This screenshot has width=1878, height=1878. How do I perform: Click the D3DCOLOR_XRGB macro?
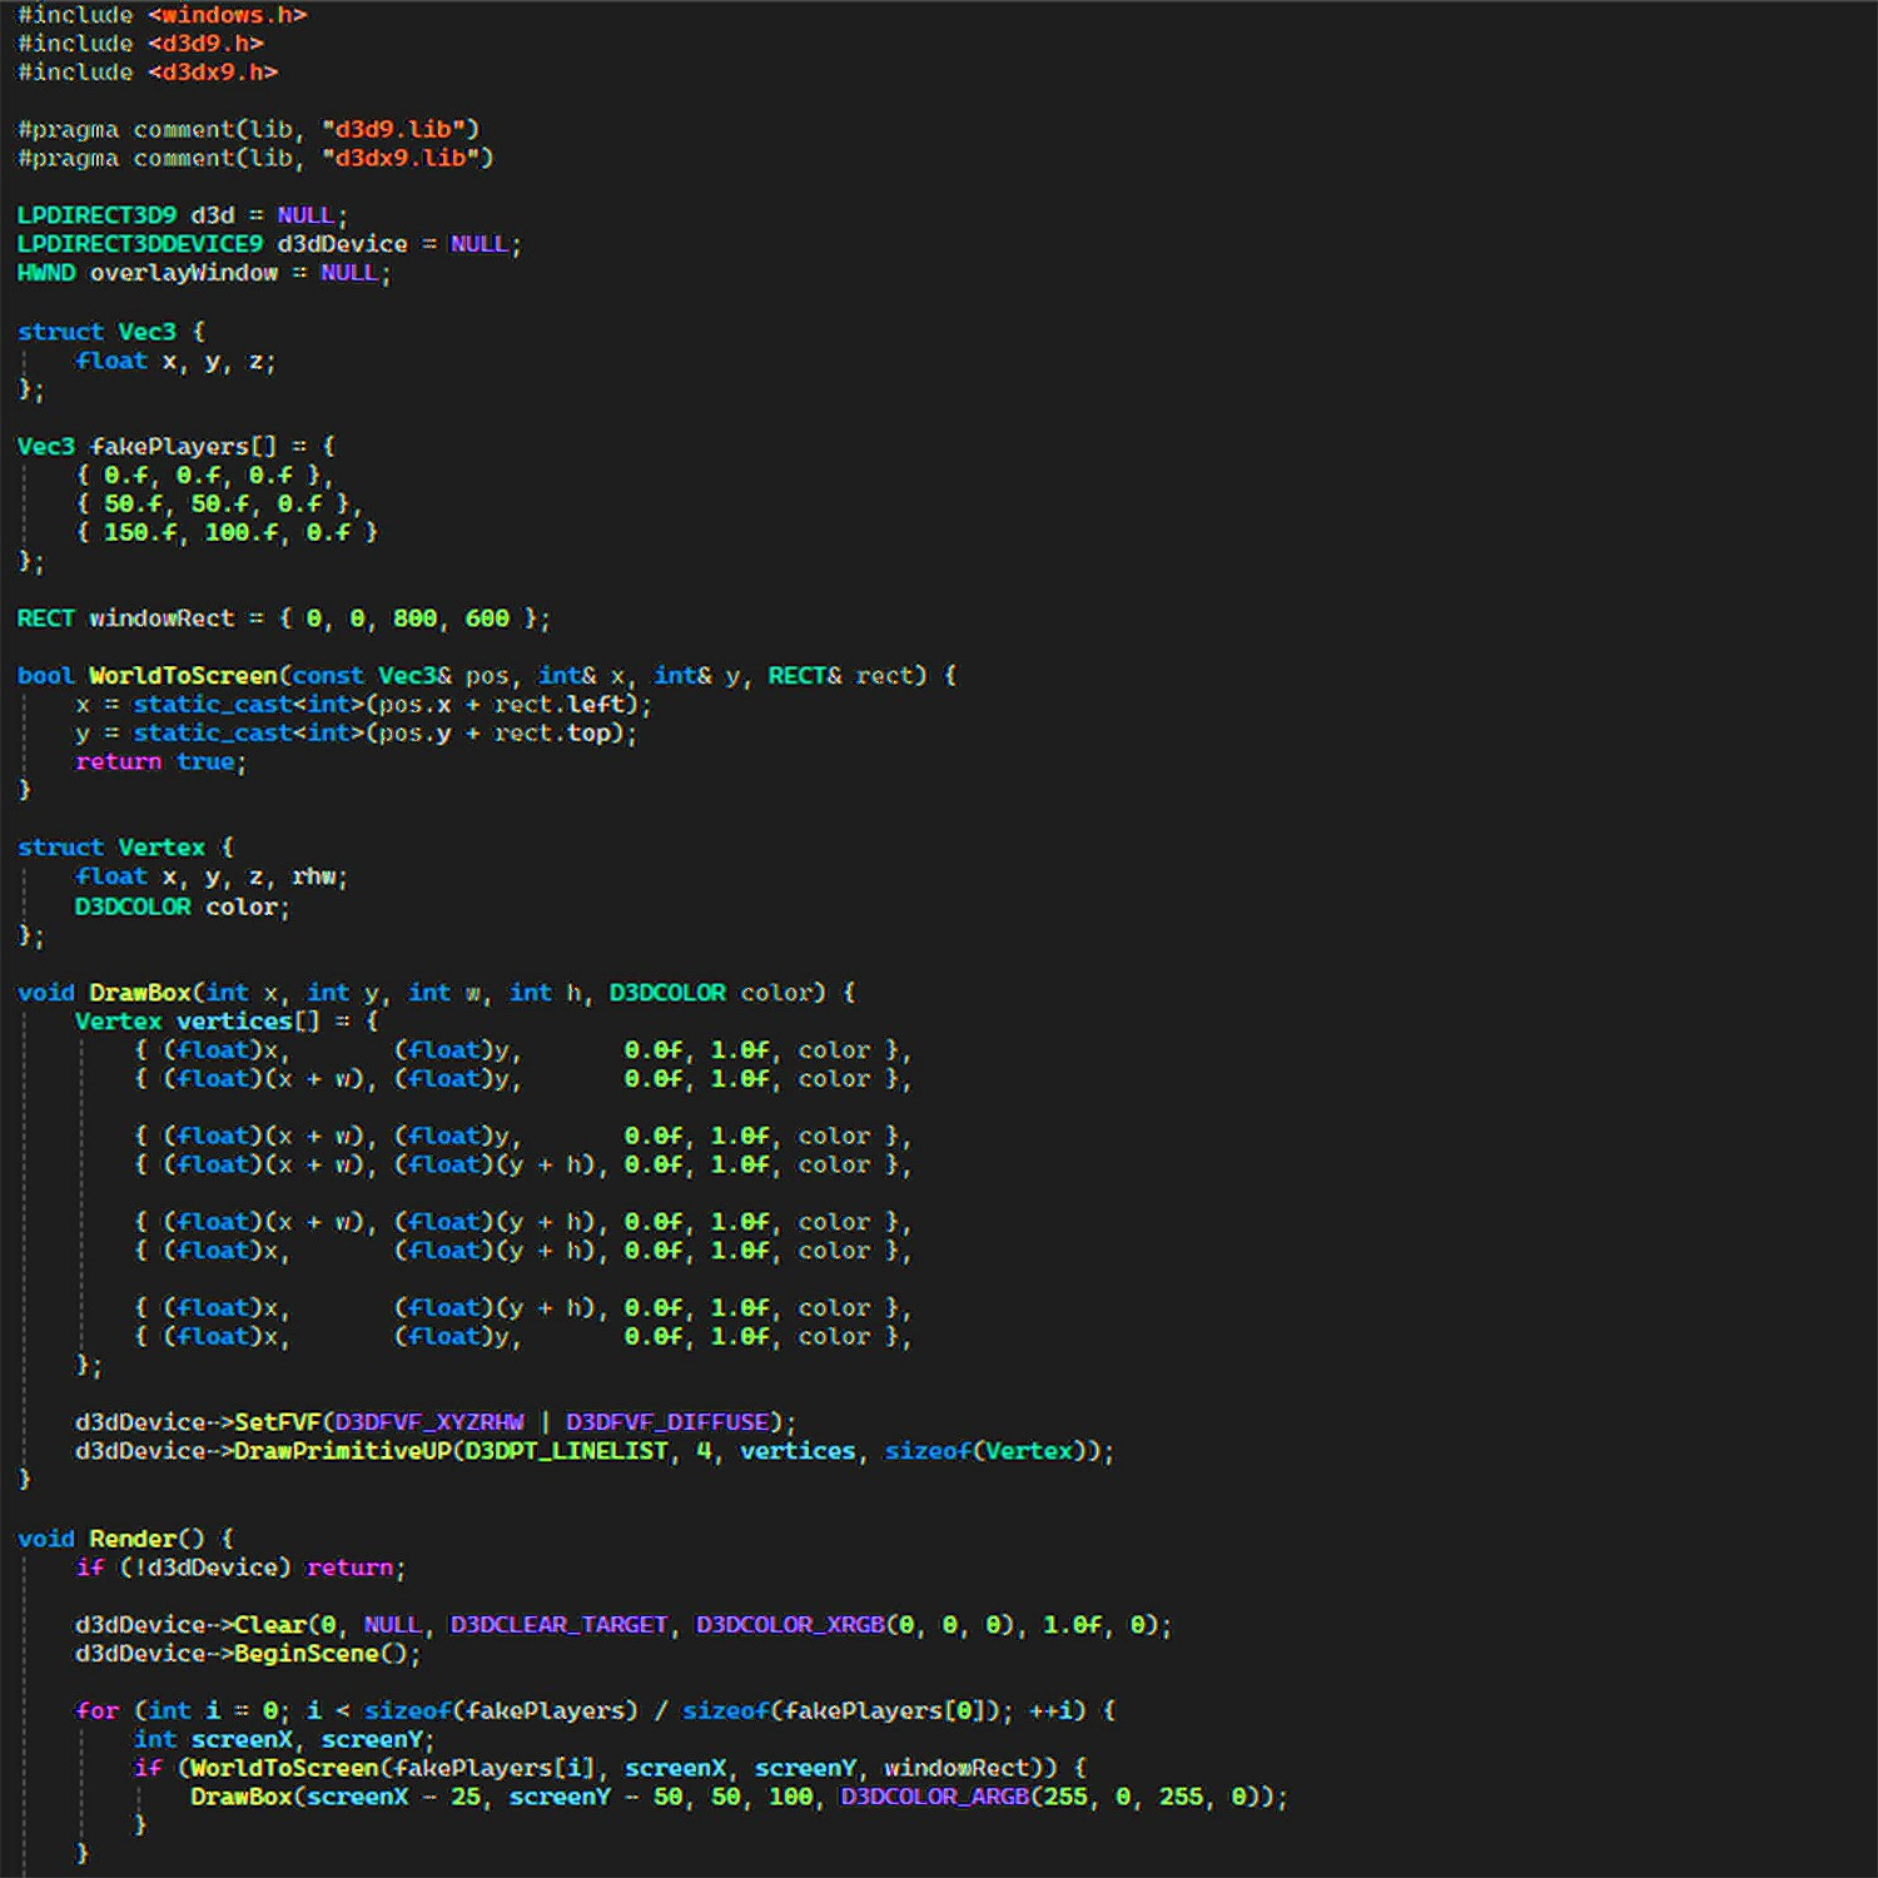(x=790, y=1625)
